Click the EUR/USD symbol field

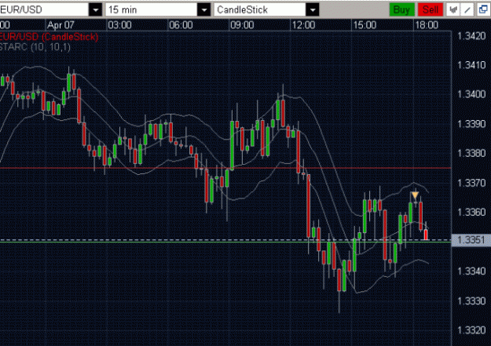[x=44, y=9]
